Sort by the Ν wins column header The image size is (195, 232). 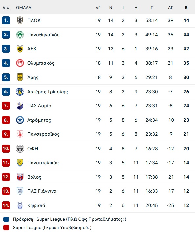coord(111,8)
